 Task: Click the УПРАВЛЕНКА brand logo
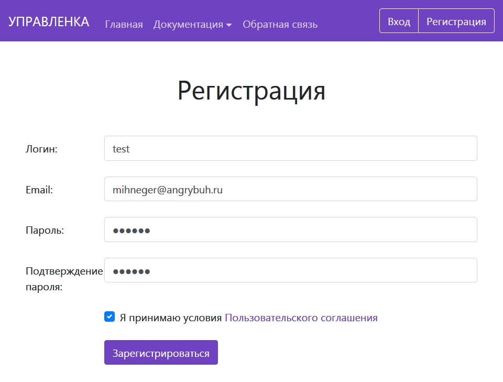tap(49, 22)
